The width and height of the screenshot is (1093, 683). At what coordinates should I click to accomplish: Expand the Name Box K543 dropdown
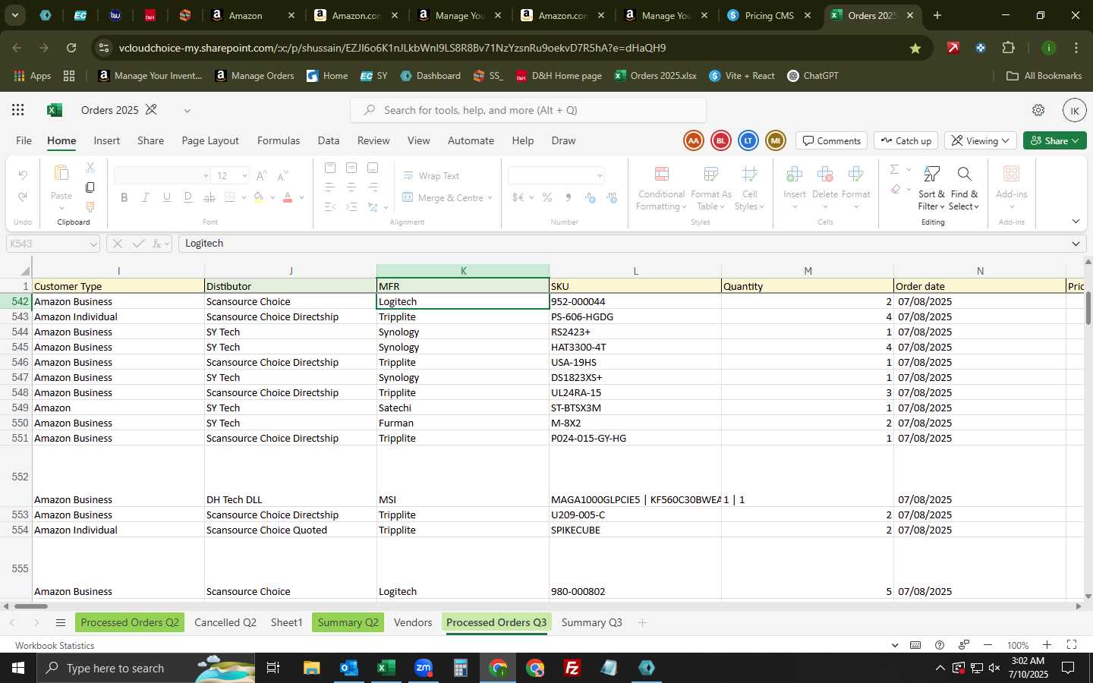93,244
